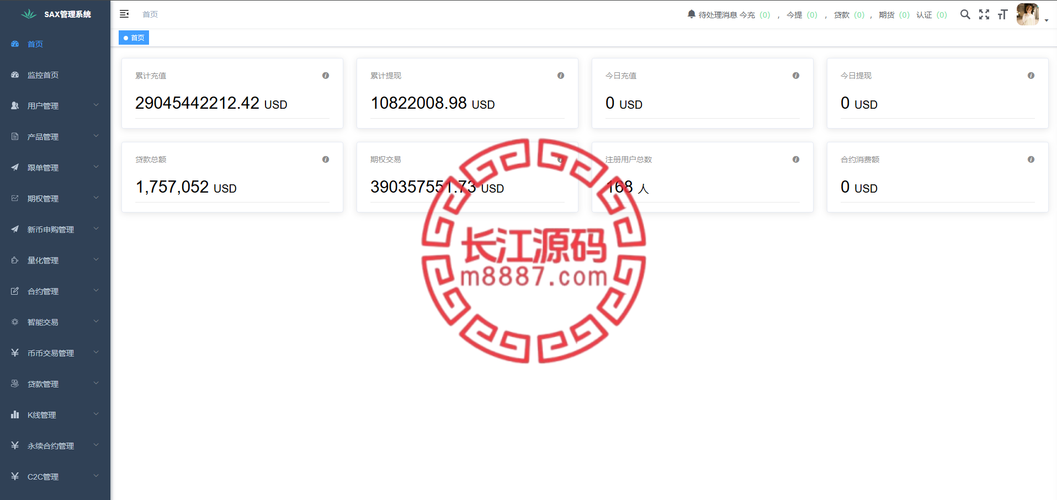Expand the 用户管理 submenu chevron
Viewport: 1057px width, 500px height.
click(x=96, y=105)
